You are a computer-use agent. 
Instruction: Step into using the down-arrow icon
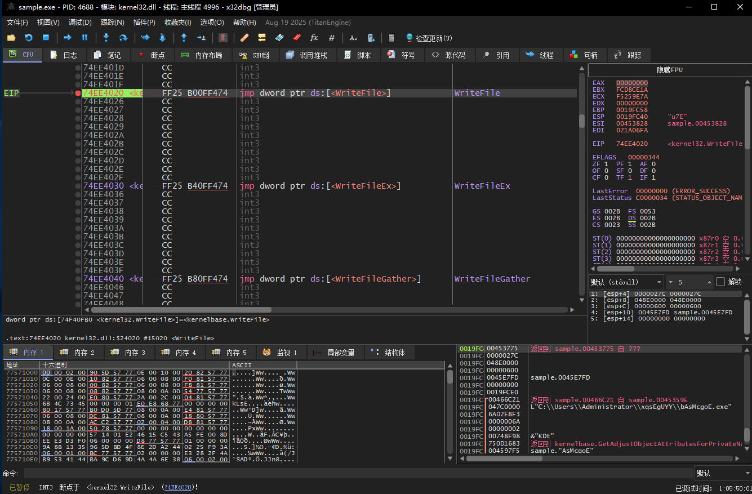(x=106, y=38)
